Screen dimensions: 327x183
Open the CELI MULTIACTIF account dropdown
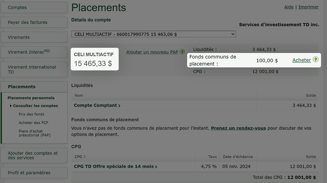154,34
